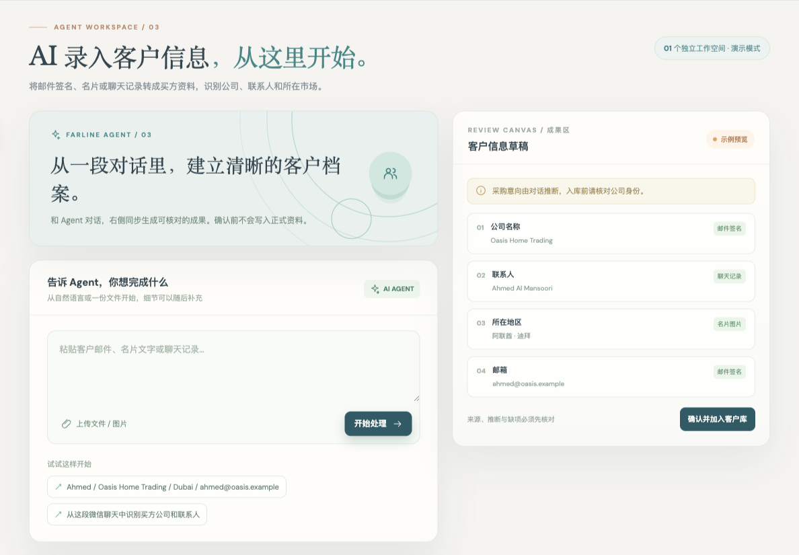The height and width of the screenshot is (555, 799).
Task: Click the 名片图片 tag on 所在地区 row
Action: point(729,324)
